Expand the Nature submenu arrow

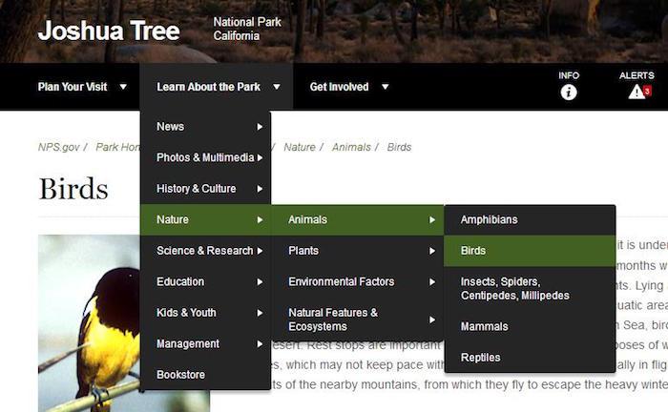point(260,220)
